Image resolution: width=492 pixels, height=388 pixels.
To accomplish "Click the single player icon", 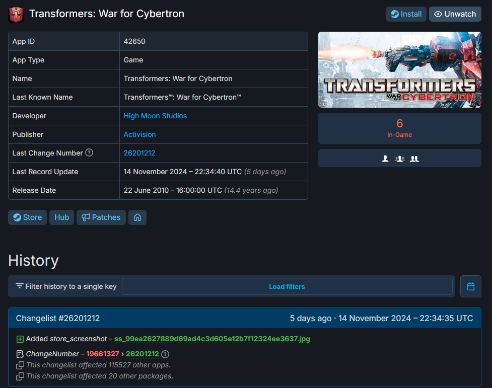I will click(x=385, y=159).
